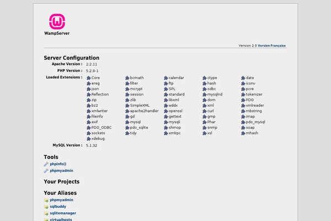Click the MySQL version value 5.1.32
This screenshot has width=331, height=221.
click(x=92, y=145)
